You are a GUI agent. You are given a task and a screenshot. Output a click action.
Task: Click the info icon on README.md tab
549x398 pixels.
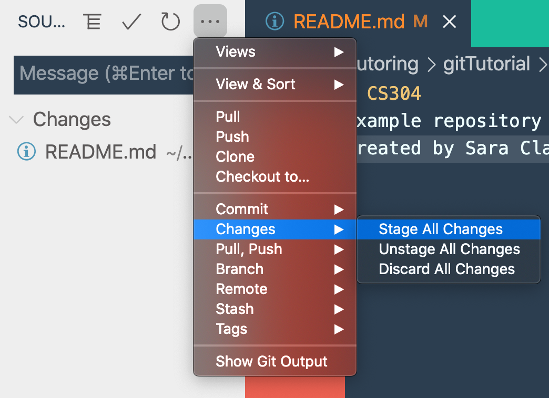pos(275,22)
